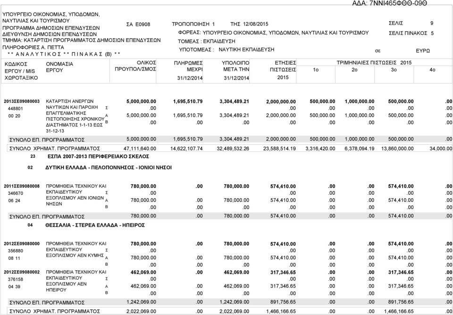The width and height of the screenshot is (453, 315).
Task: Click MIS number 356880
Action: [15, 250]
